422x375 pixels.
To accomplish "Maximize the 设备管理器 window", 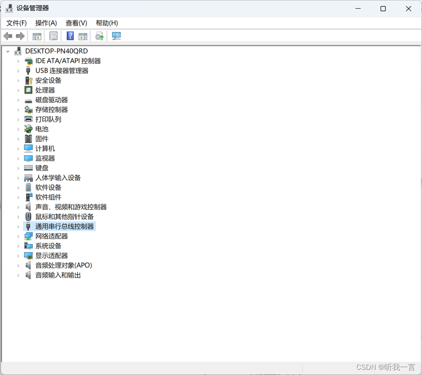I will click(x=383, y=9).
